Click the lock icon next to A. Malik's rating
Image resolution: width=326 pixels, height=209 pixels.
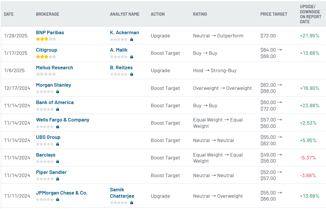[x=132, y=57]
